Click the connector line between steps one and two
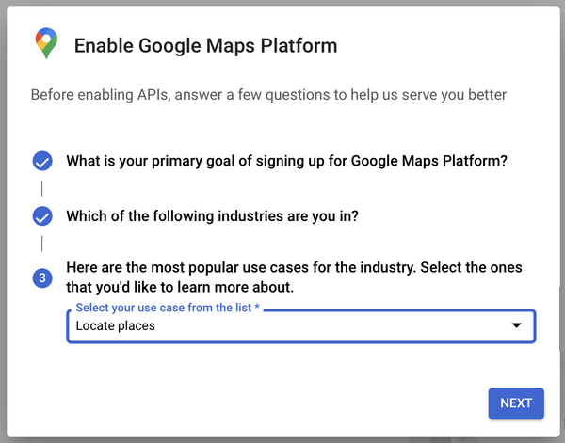This screenshot has width=565, height=443. coord(42,188)
